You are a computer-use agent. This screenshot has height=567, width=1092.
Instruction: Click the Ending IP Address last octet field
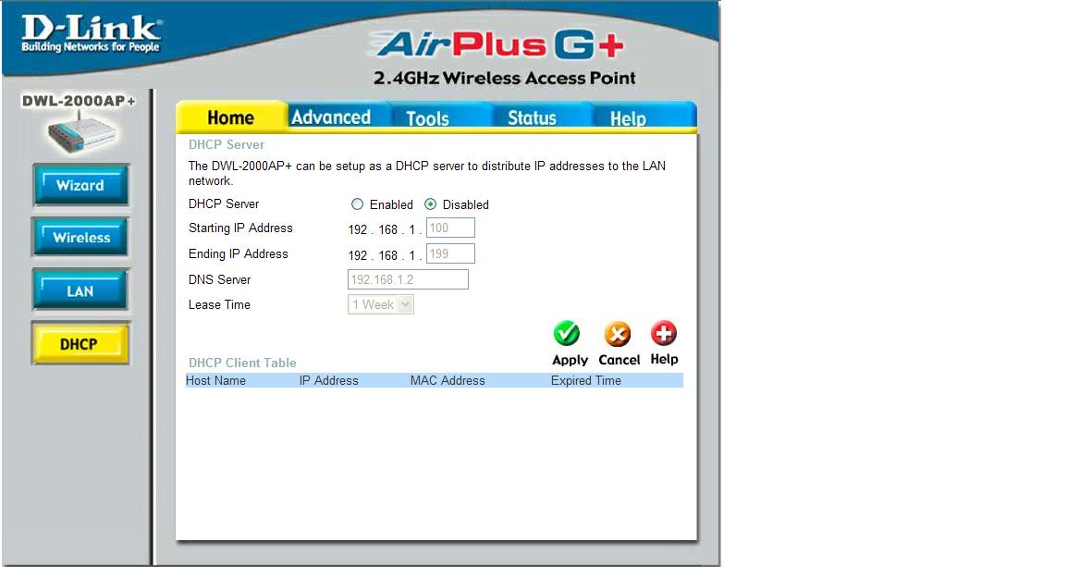pos(450,253)
